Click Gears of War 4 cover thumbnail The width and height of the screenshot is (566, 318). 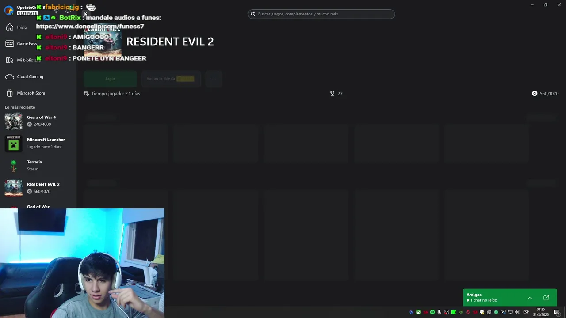13,121
